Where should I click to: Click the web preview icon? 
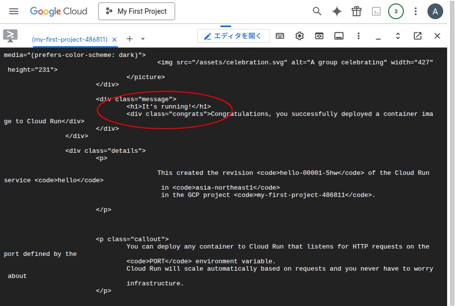(319, 36)
